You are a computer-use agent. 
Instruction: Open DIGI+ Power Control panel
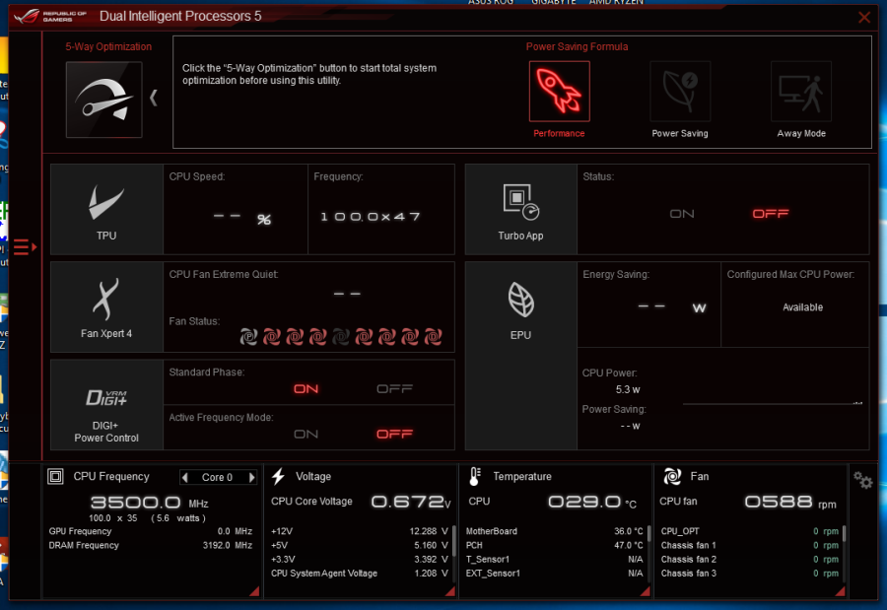tap(106, 404)
